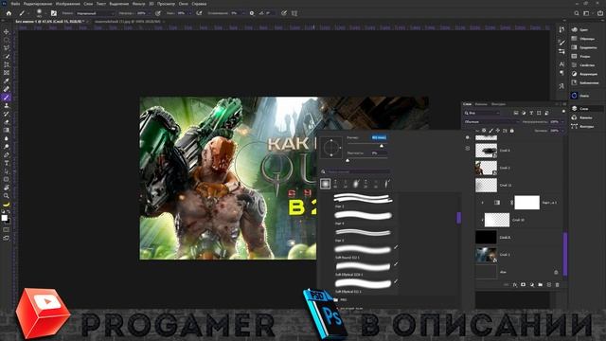Add a layer mask icon
The width and height of the screenshot is (606, 341).
(524, 284)
